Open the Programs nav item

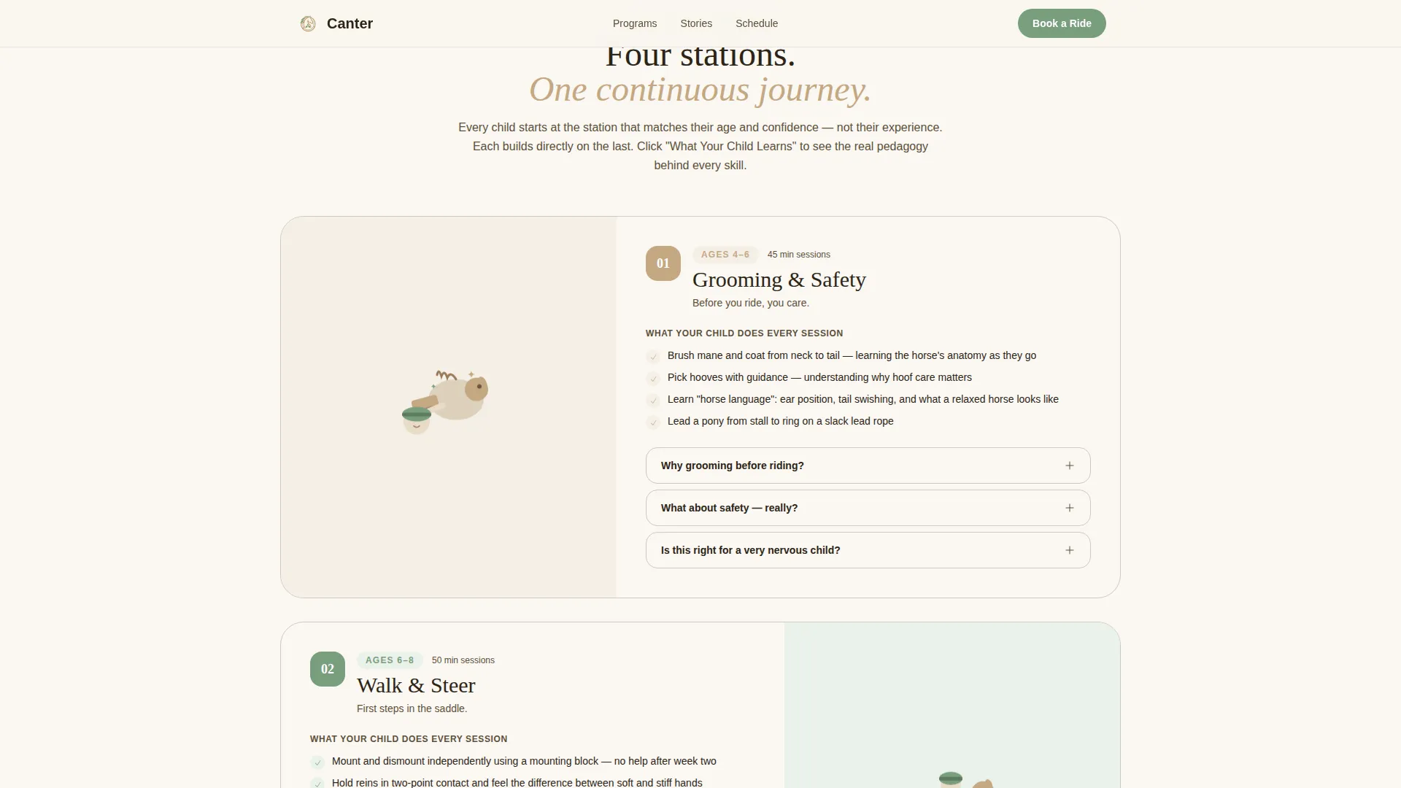[x=635, y=23]
